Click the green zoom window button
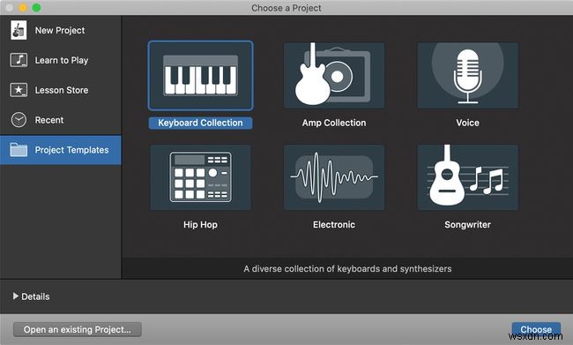Viewport: 573px width, 345px height. click(x=36, y=8)
